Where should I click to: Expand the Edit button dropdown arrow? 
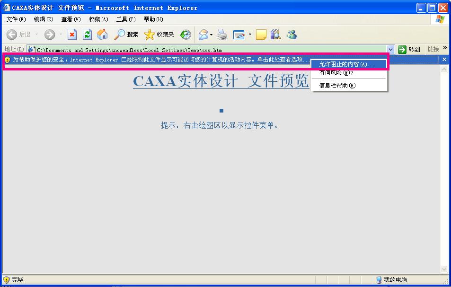click(x=250, y=35)
